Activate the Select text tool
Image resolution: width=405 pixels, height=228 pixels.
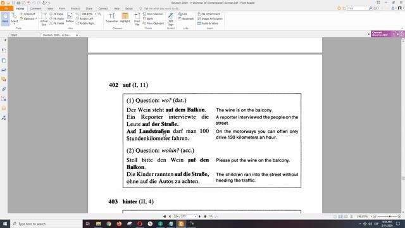tap(14, 18)
